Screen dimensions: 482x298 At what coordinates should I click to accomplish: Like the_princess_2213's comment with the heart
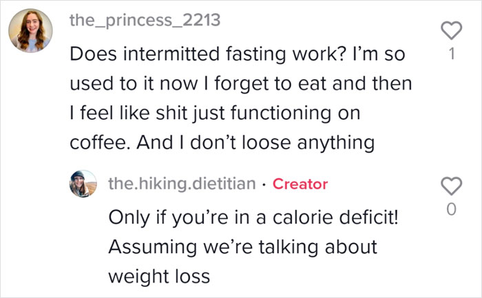[x=450, y=30]
